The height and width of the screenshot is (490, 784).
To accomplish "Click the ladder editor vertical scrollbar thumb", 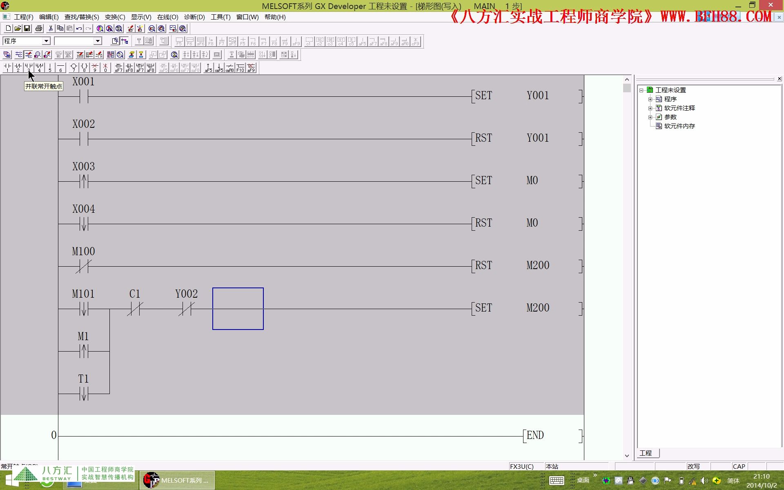I will pyautogui.click(x=627, y=89).
